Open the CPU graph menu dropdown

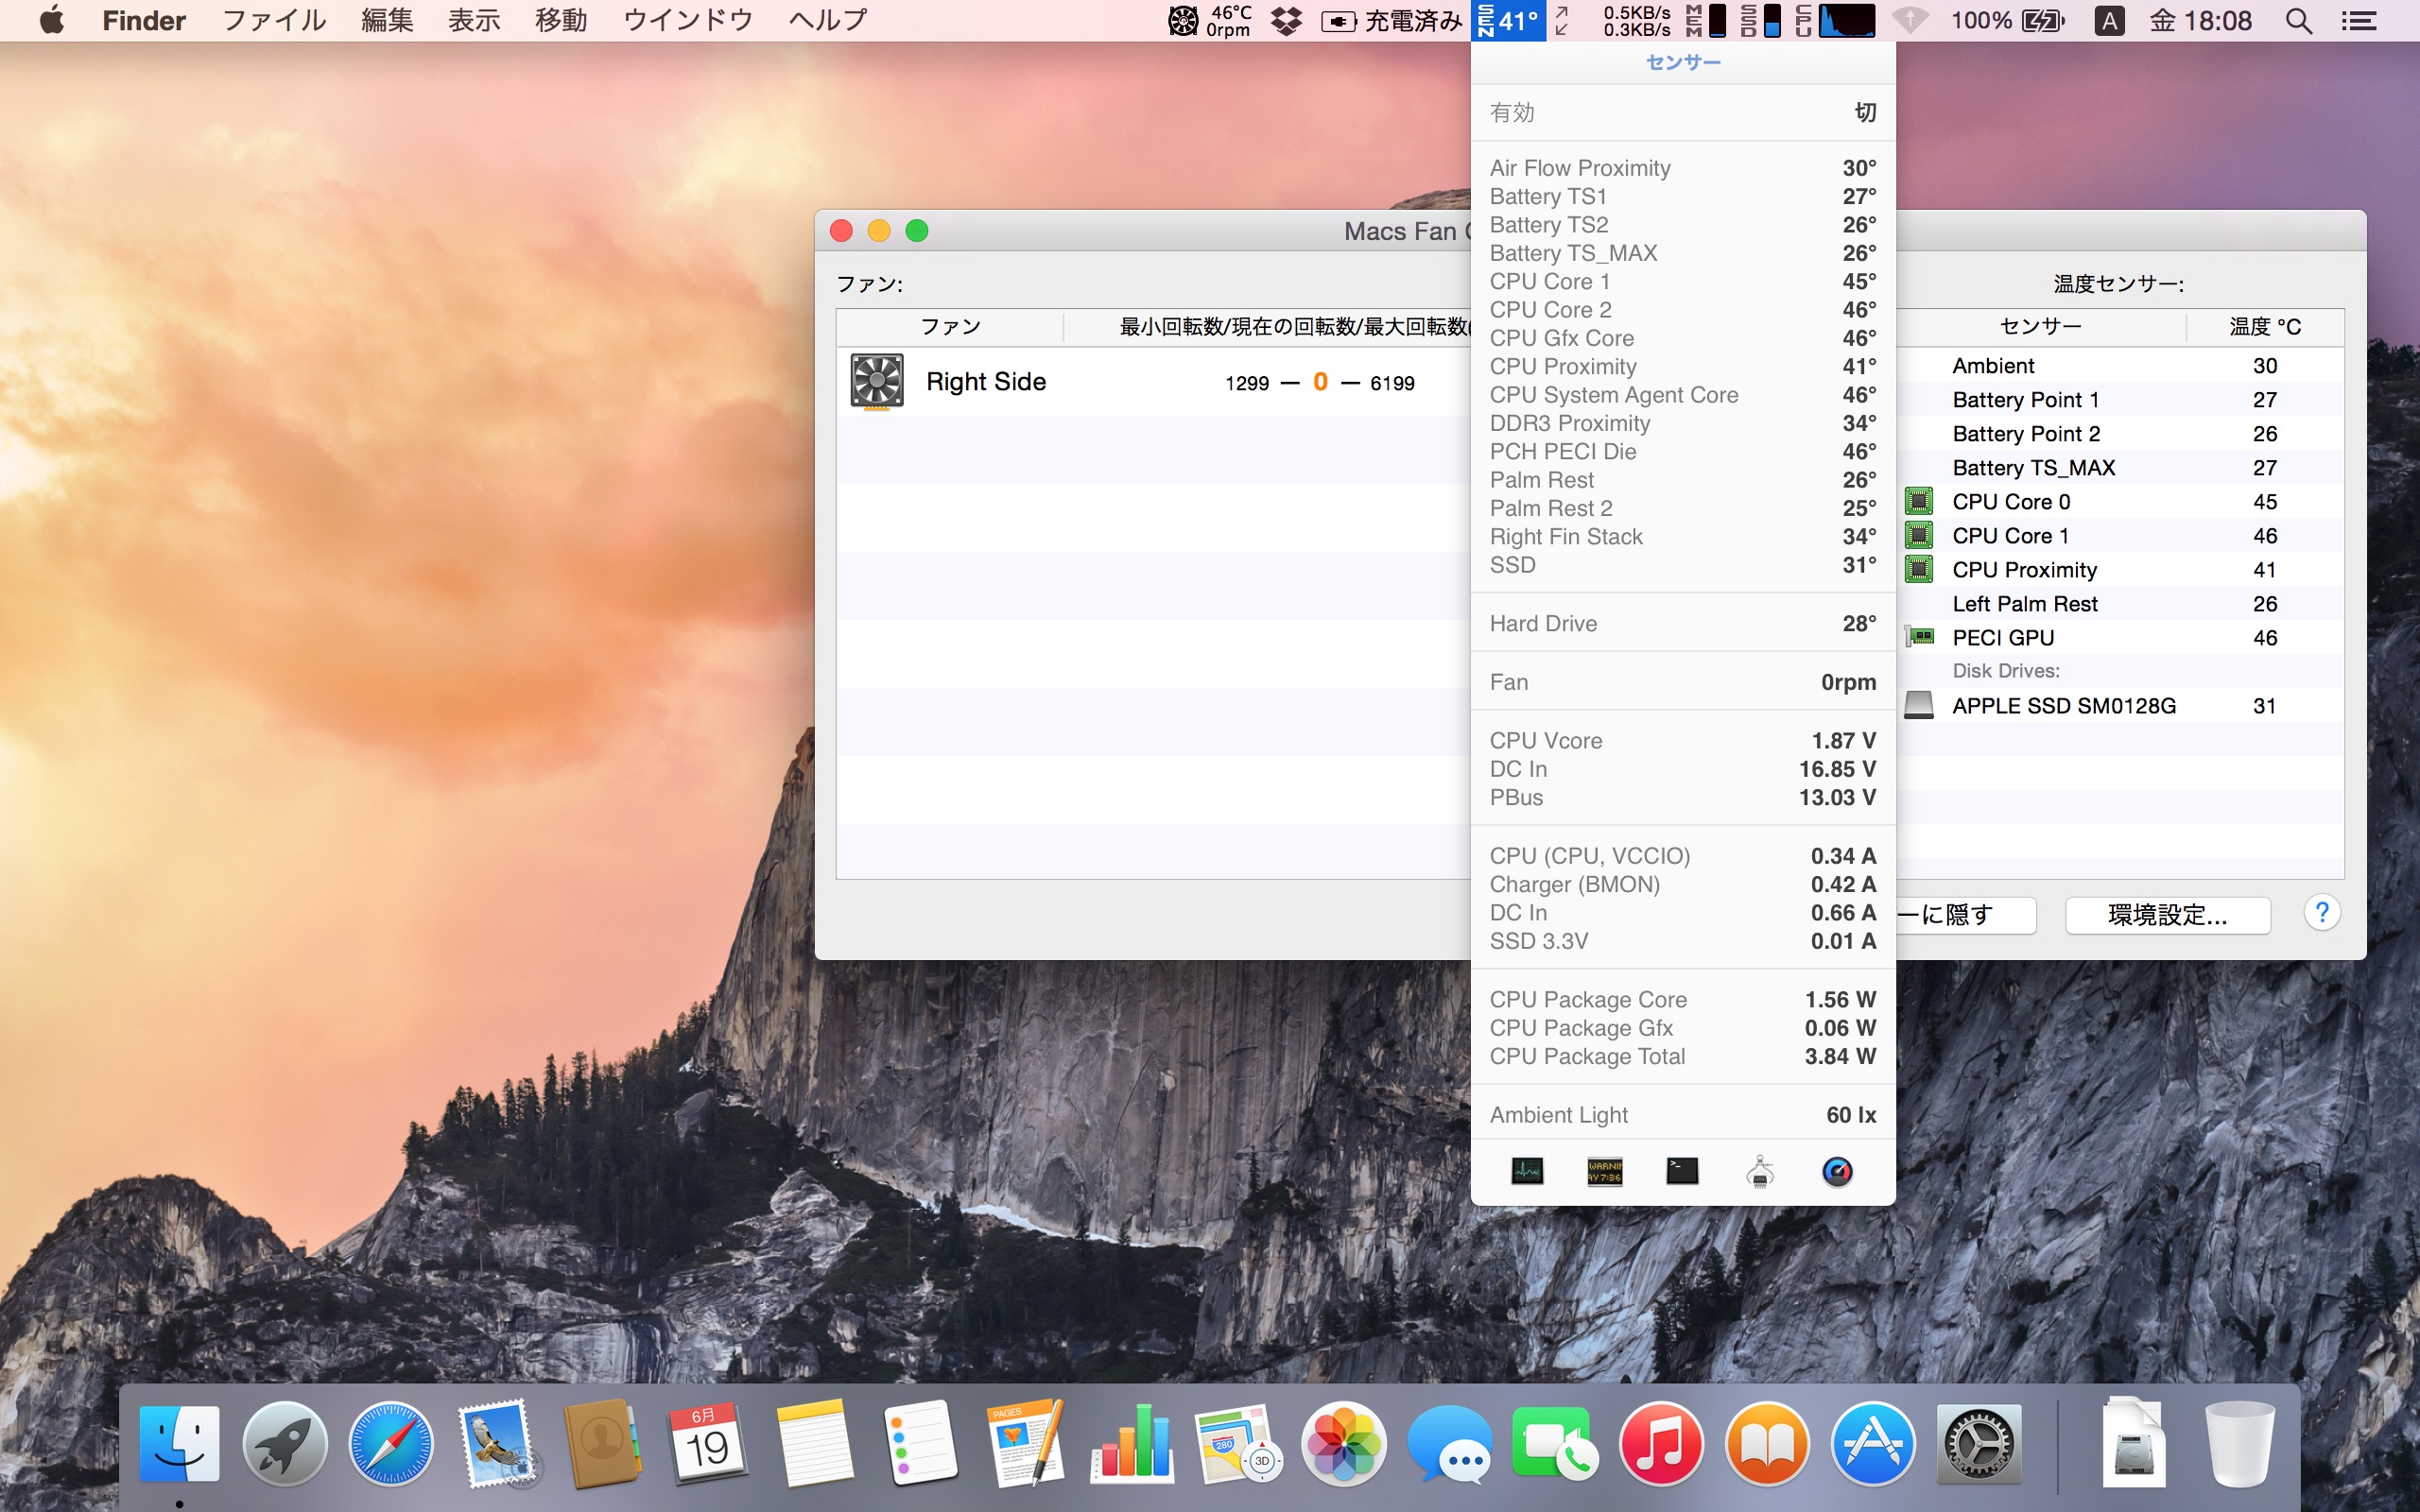1836,21
